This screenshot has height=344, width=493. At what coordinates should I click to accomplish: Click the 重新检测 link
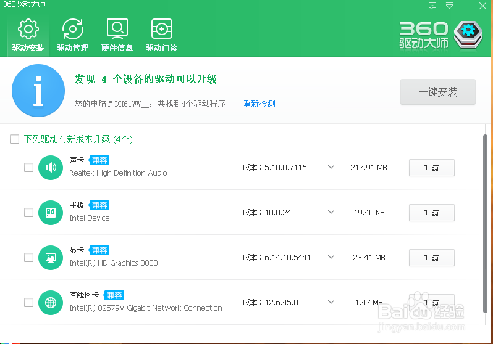pos(259,104)
